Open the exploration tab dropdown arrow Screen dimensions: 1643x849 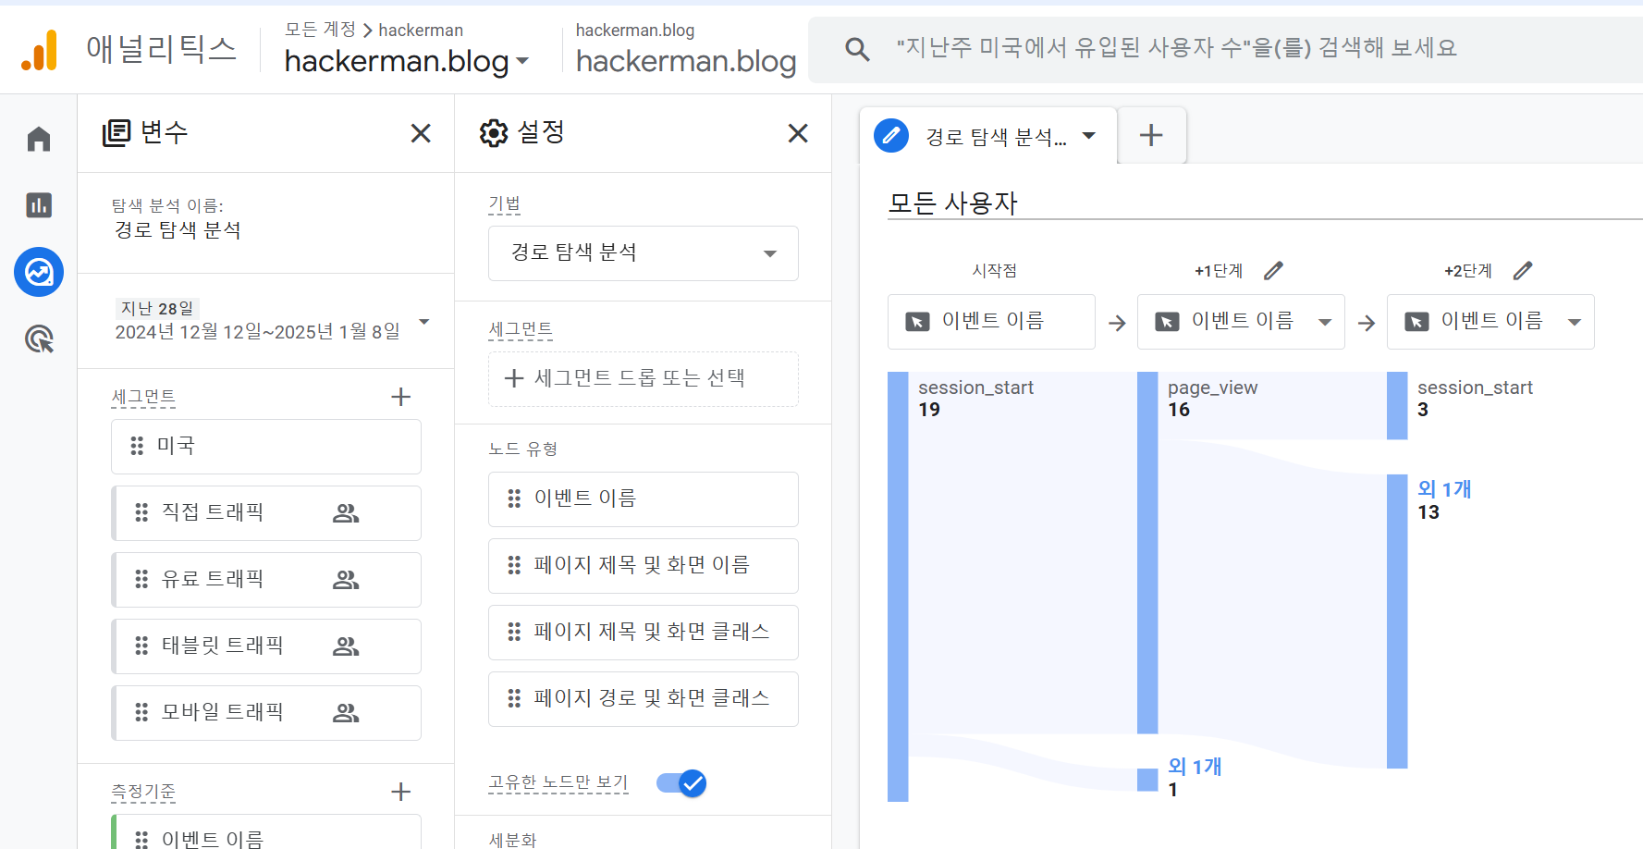tap(1089, 136)
